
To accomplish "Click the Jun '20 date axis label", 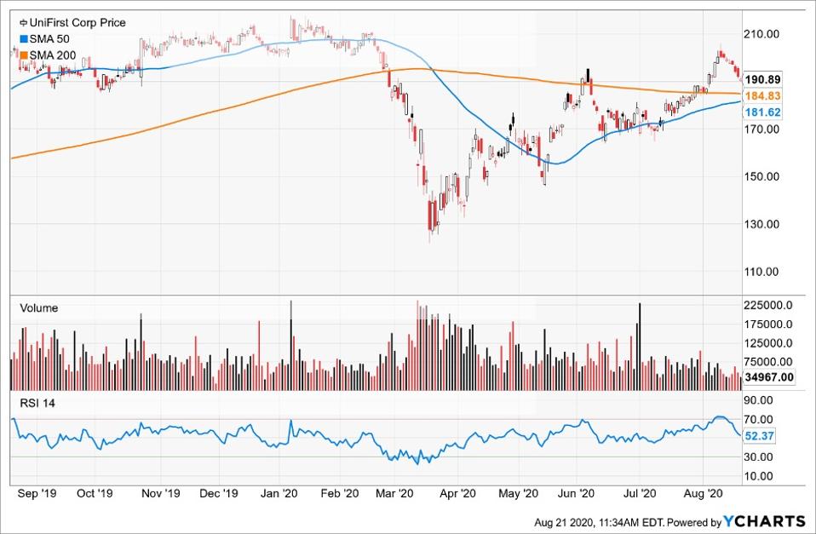I will [576, 493].
